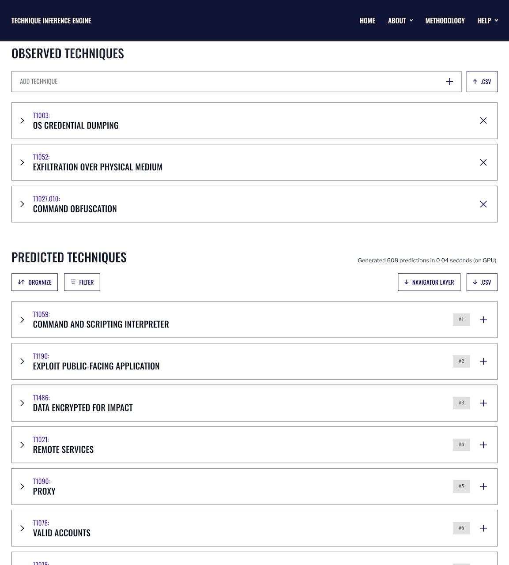
Task: Add Data Encrypted for Impact technique
Action: (x=483, y=403)
